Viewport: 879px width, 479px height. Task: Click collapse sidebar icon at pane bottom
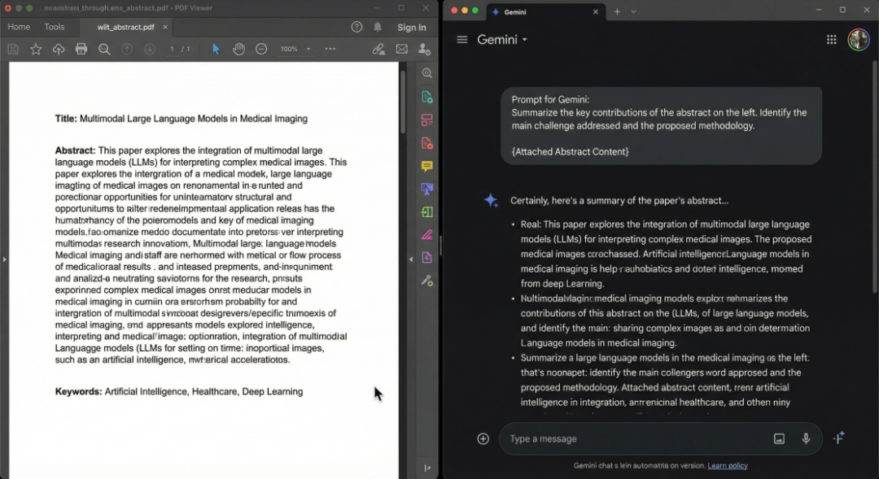[427, 468]
